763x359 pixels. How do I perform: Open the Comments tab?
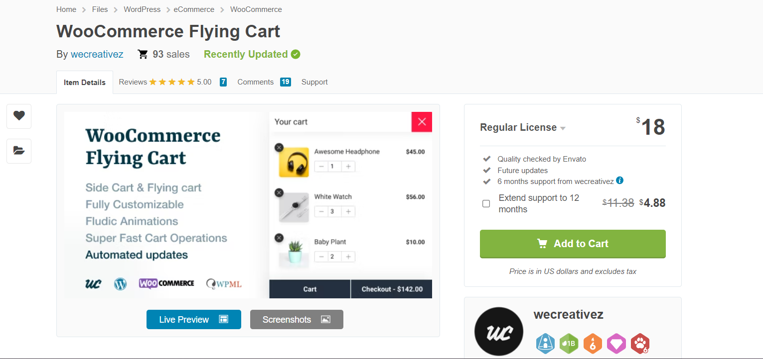click(x=256, y=82)
